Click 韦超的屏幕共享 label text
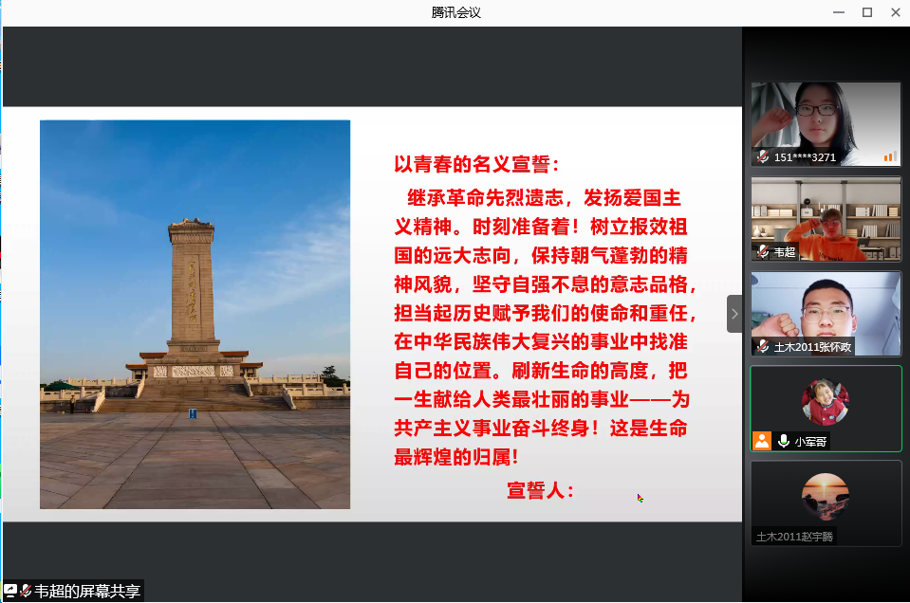 click(87, 591)
